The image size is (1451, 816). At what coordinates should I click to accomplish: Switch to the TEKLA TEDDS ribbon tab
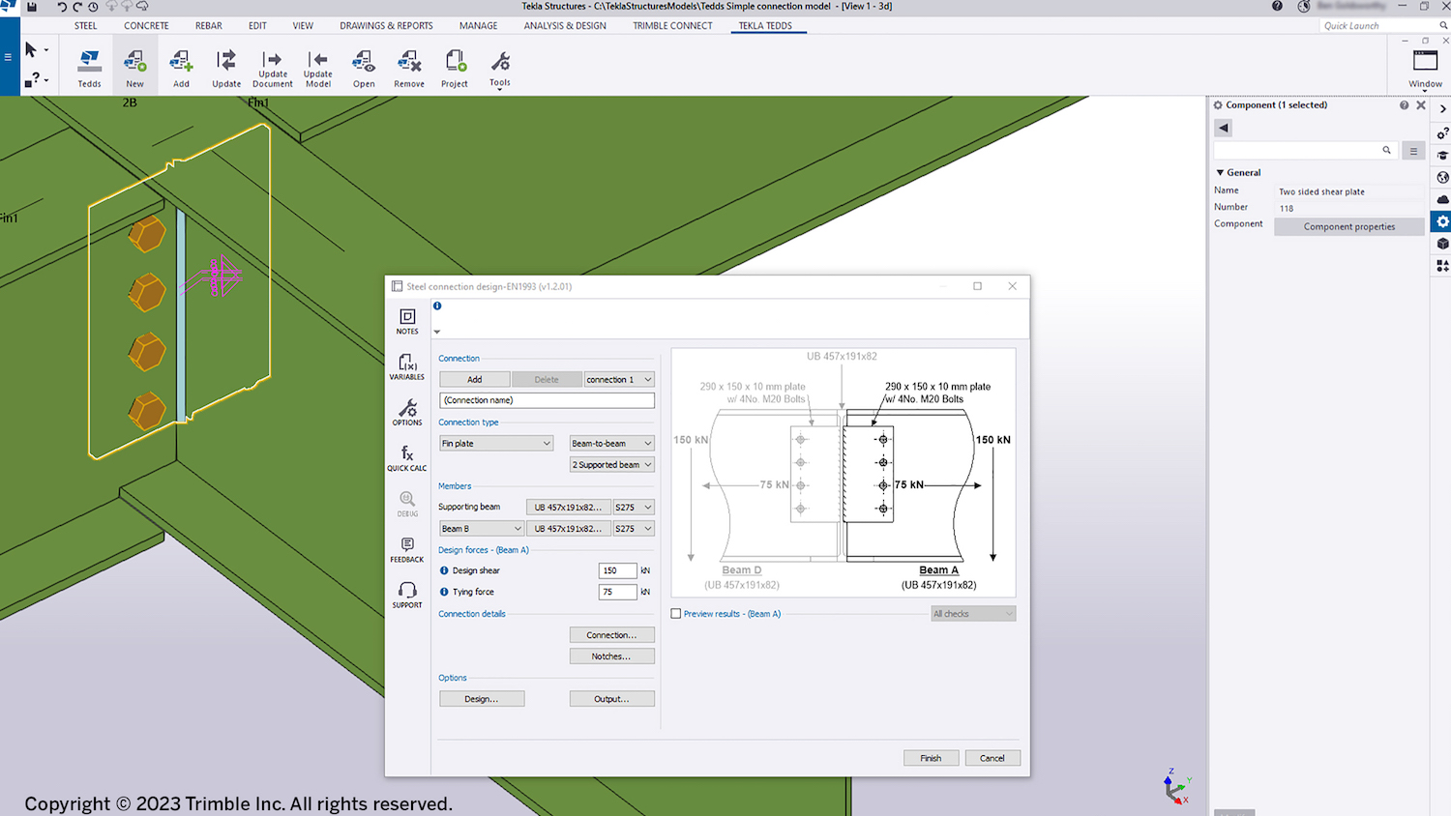[x=767, y=26]
